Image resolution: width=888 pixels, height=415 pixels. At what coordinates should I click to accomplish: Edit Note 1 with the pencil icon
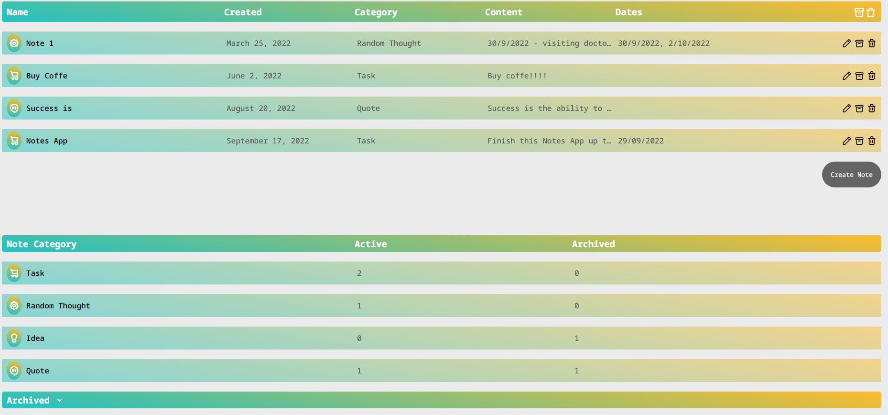[x=846, y=44]
